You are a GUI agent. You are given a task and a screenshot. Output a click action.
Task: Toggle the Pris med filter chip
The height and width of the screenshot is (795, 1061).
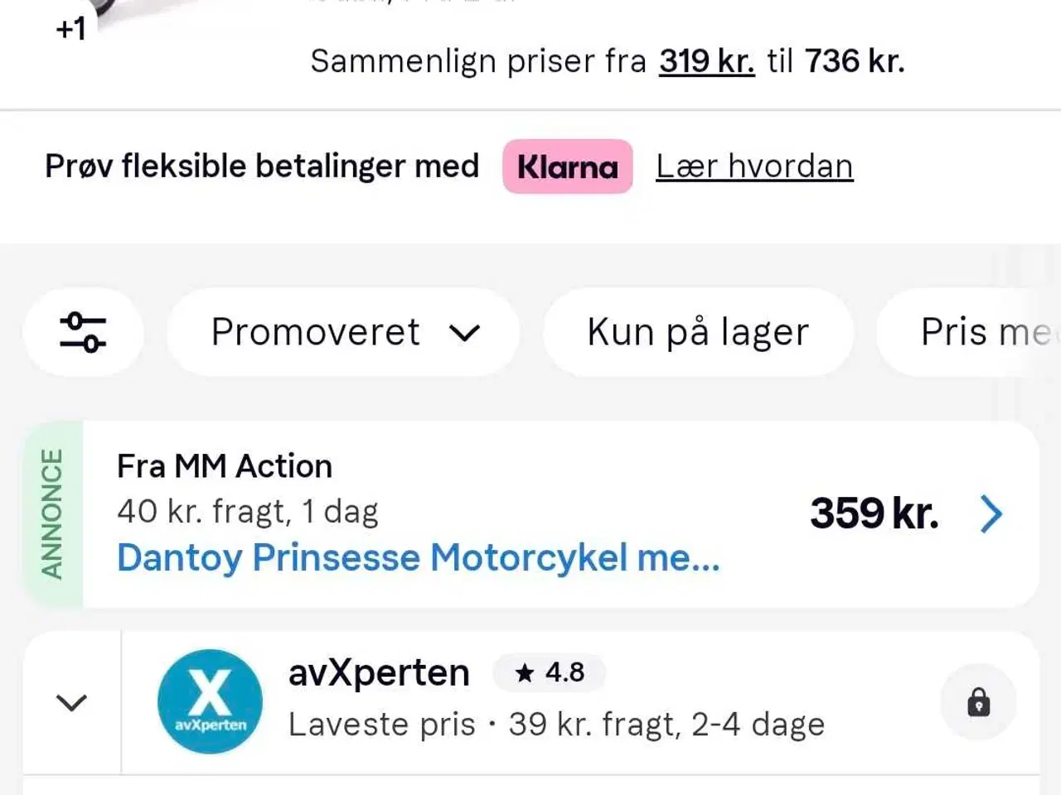(968, 332)
